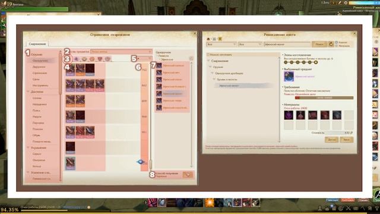
Task: Collapse the Украшения category group
Action: pos(28,147)
